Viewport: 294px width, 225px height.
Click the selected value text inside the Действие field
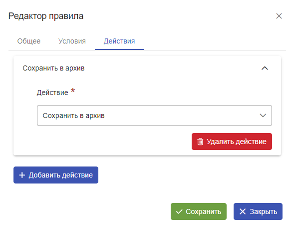73,115
